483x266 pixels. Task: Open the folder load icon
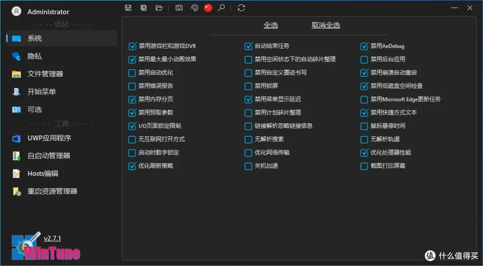click(159, 8)
